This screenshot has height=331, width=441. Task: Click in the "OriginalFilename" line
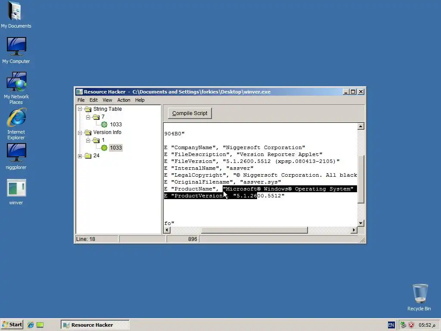[223, 182]
